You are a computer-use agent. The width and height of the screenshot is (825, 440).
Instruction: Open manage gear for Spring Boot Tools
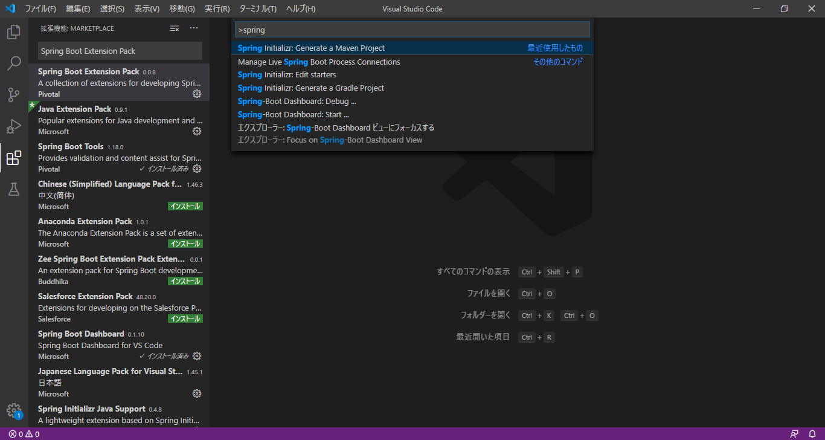(197, 169)
